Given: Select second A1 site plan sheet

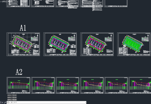Looking at the screenshot, I should 60,44.
